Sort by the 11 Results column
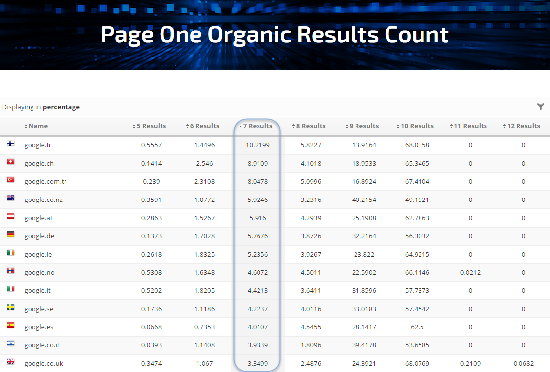The width and height of the screenshot is (550, 372). [468, 126]
